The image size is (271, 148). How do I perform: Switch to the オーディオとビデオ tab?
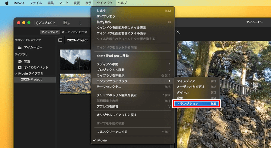tap(74, 32)
